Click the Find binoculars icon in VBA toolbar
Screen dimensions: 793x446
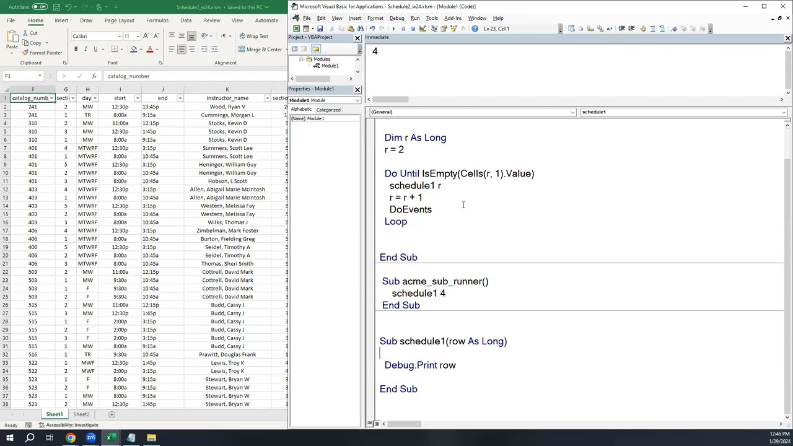click(x=361, y=28)
